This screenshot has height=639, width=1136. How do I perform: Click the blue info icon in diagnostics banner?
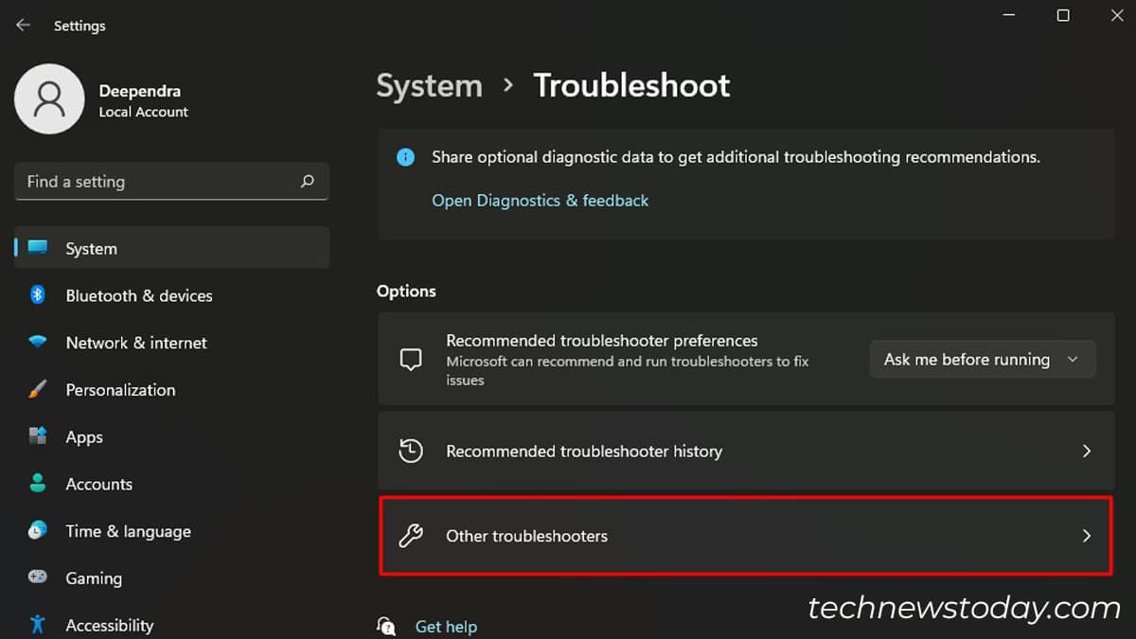[405, 157]
